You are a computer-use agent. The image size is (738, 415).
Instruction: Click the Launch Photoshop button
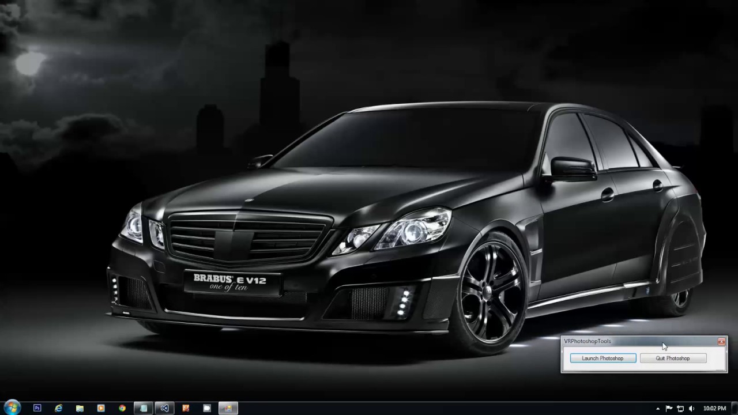(603, 358)
